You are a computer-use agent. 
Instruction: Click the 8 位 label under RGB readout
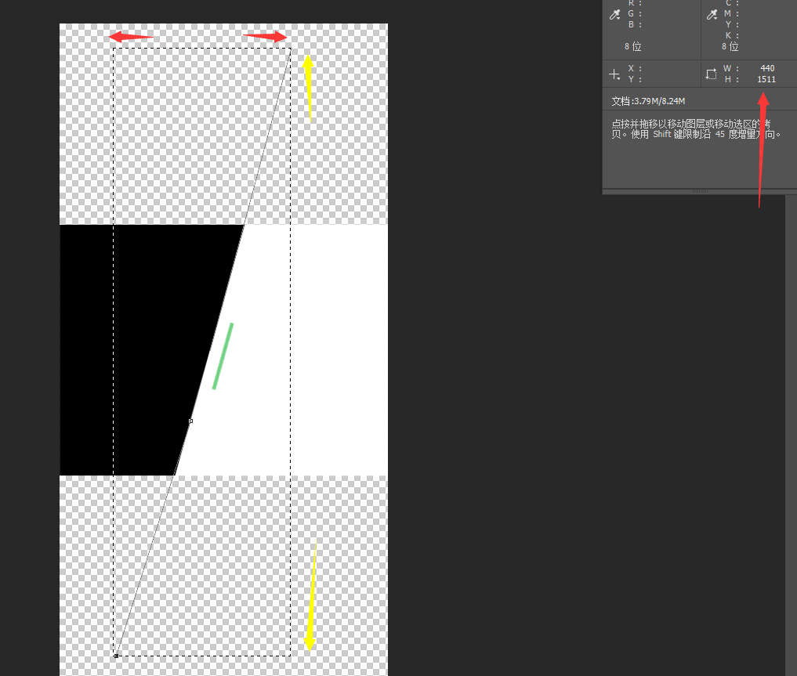(x=632, y=47)
